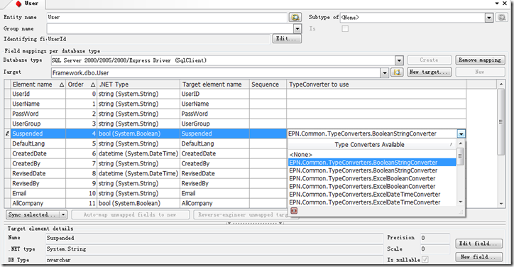Select the RevisedDate element cell
This screenshot has height=267, width=514.
coord(38,173)
